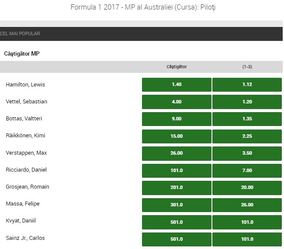Select Grosjean's 201.0 winner odds

click(176, 187)
